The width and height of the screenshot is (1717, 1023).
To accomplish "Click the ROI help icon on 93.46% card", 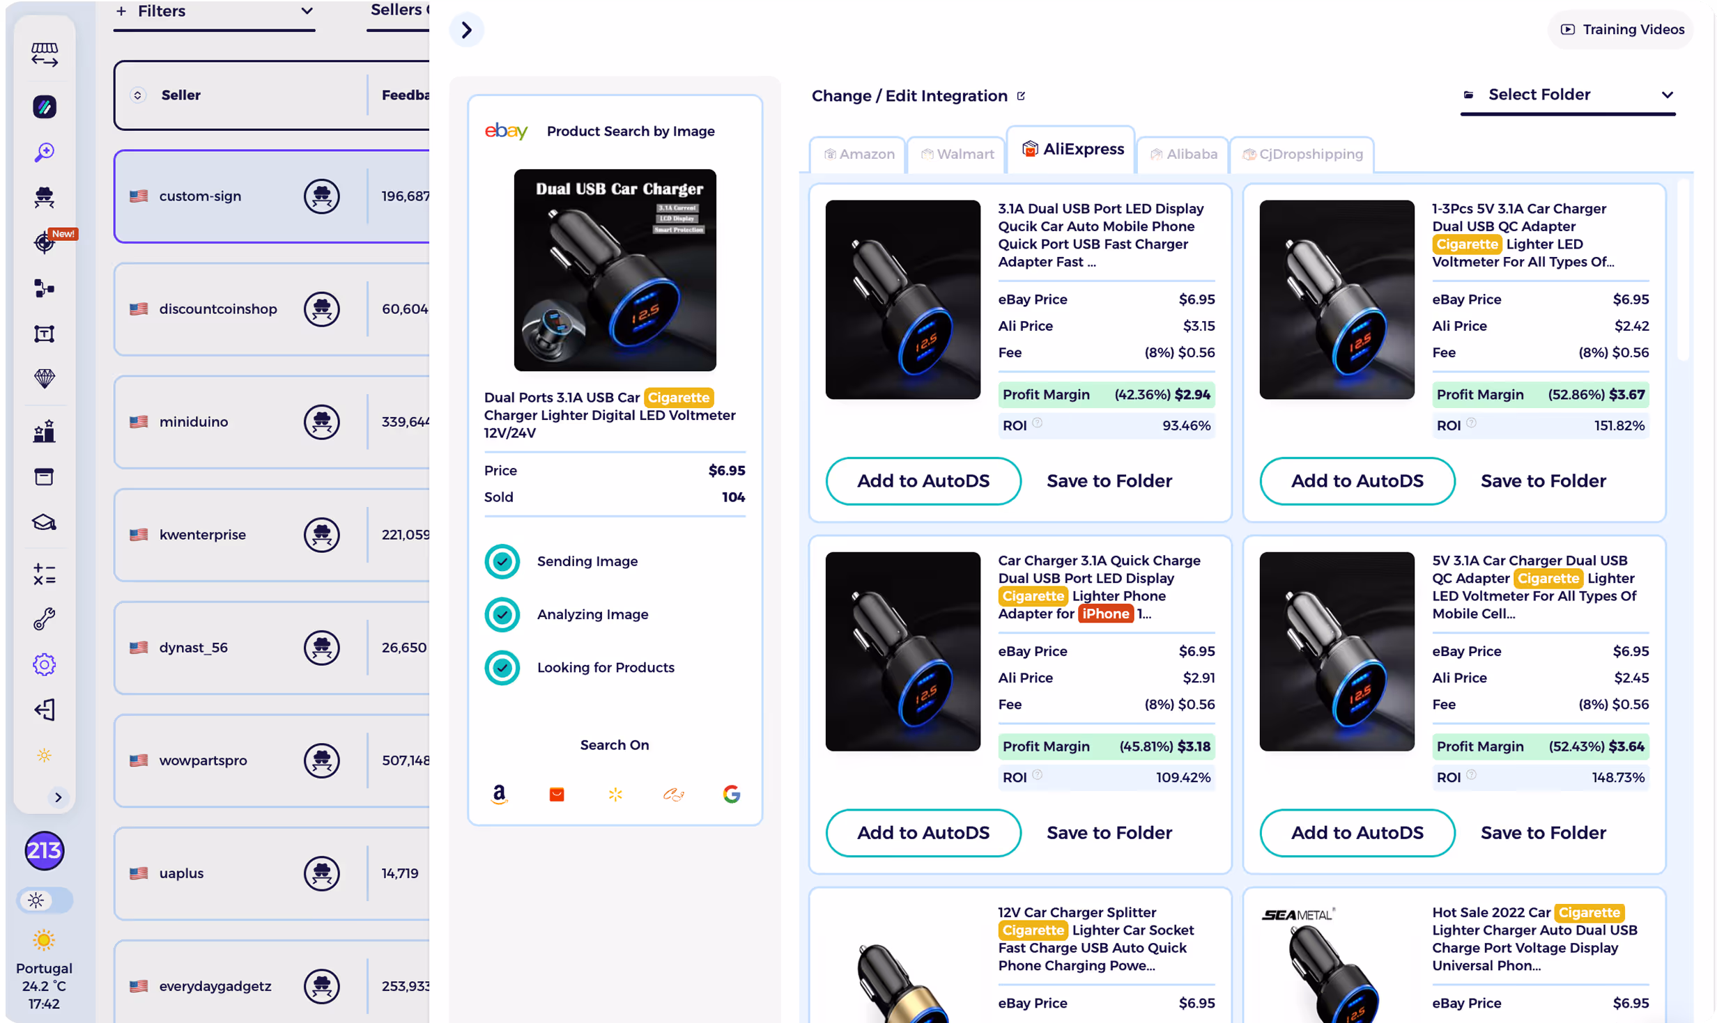I will (1038, 423).
